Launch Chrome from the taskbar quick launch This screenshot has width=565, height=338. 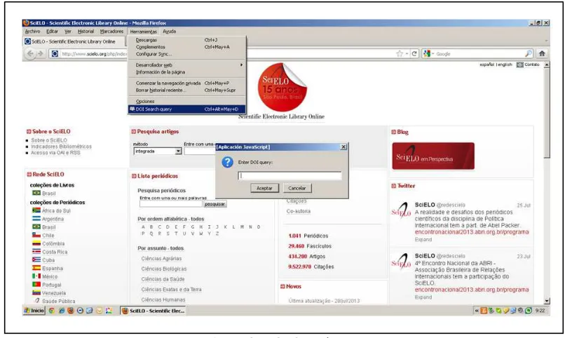pyautogui.click(x=52, y=311)
